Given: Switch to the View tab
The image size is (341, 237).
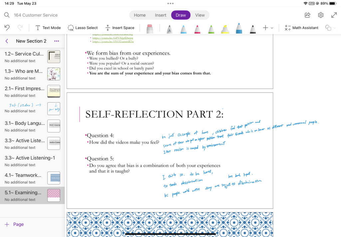Looking at the screenshot, I should [x=200, y=15].
